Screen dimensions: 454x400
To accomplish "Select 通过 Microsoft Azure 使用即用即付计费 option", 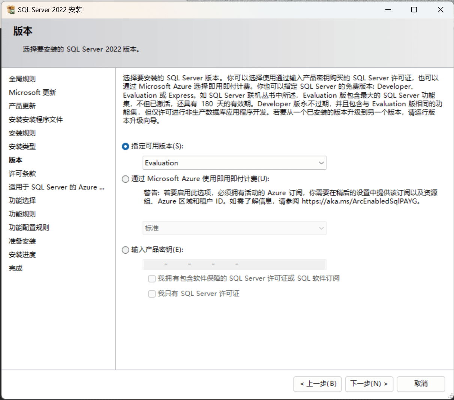I will click(126, 179).
